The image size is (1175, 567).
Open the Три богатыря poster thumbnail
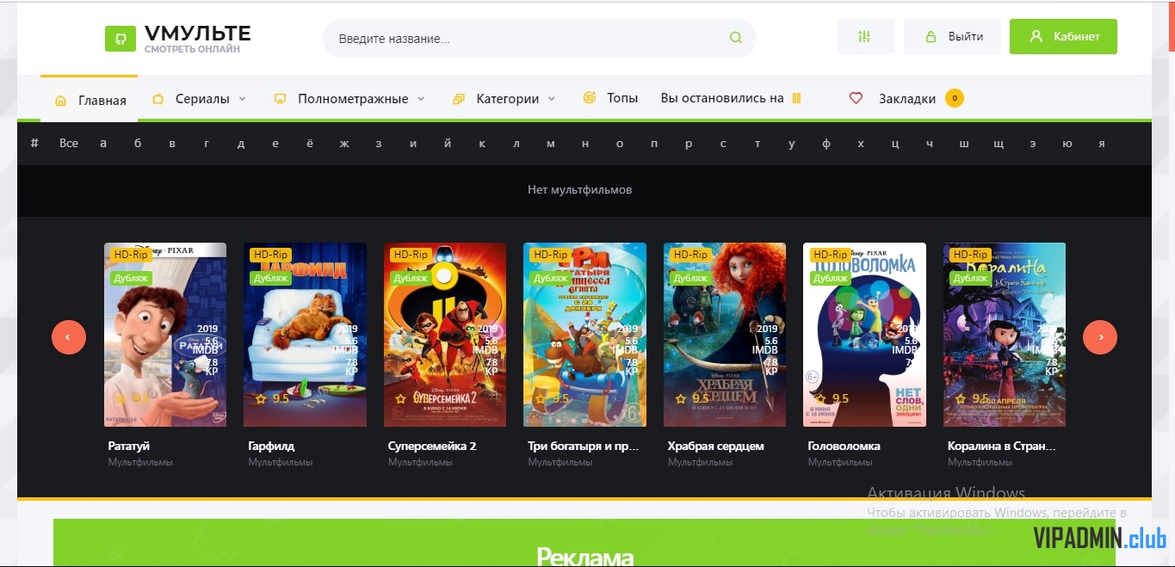pos(585,335)
